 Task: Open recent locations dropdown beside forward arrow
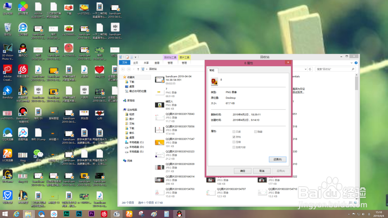tap(133, 69)
